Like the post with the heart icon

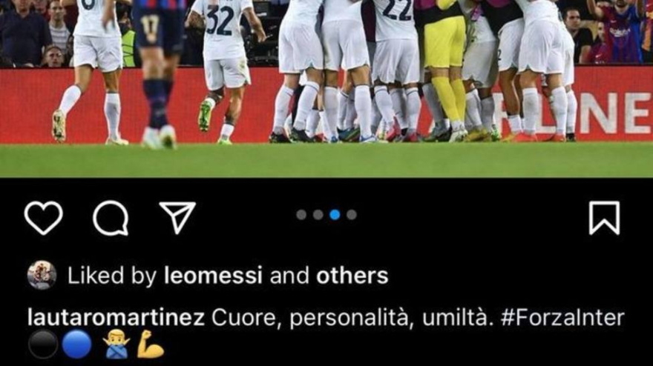[43, 218]
